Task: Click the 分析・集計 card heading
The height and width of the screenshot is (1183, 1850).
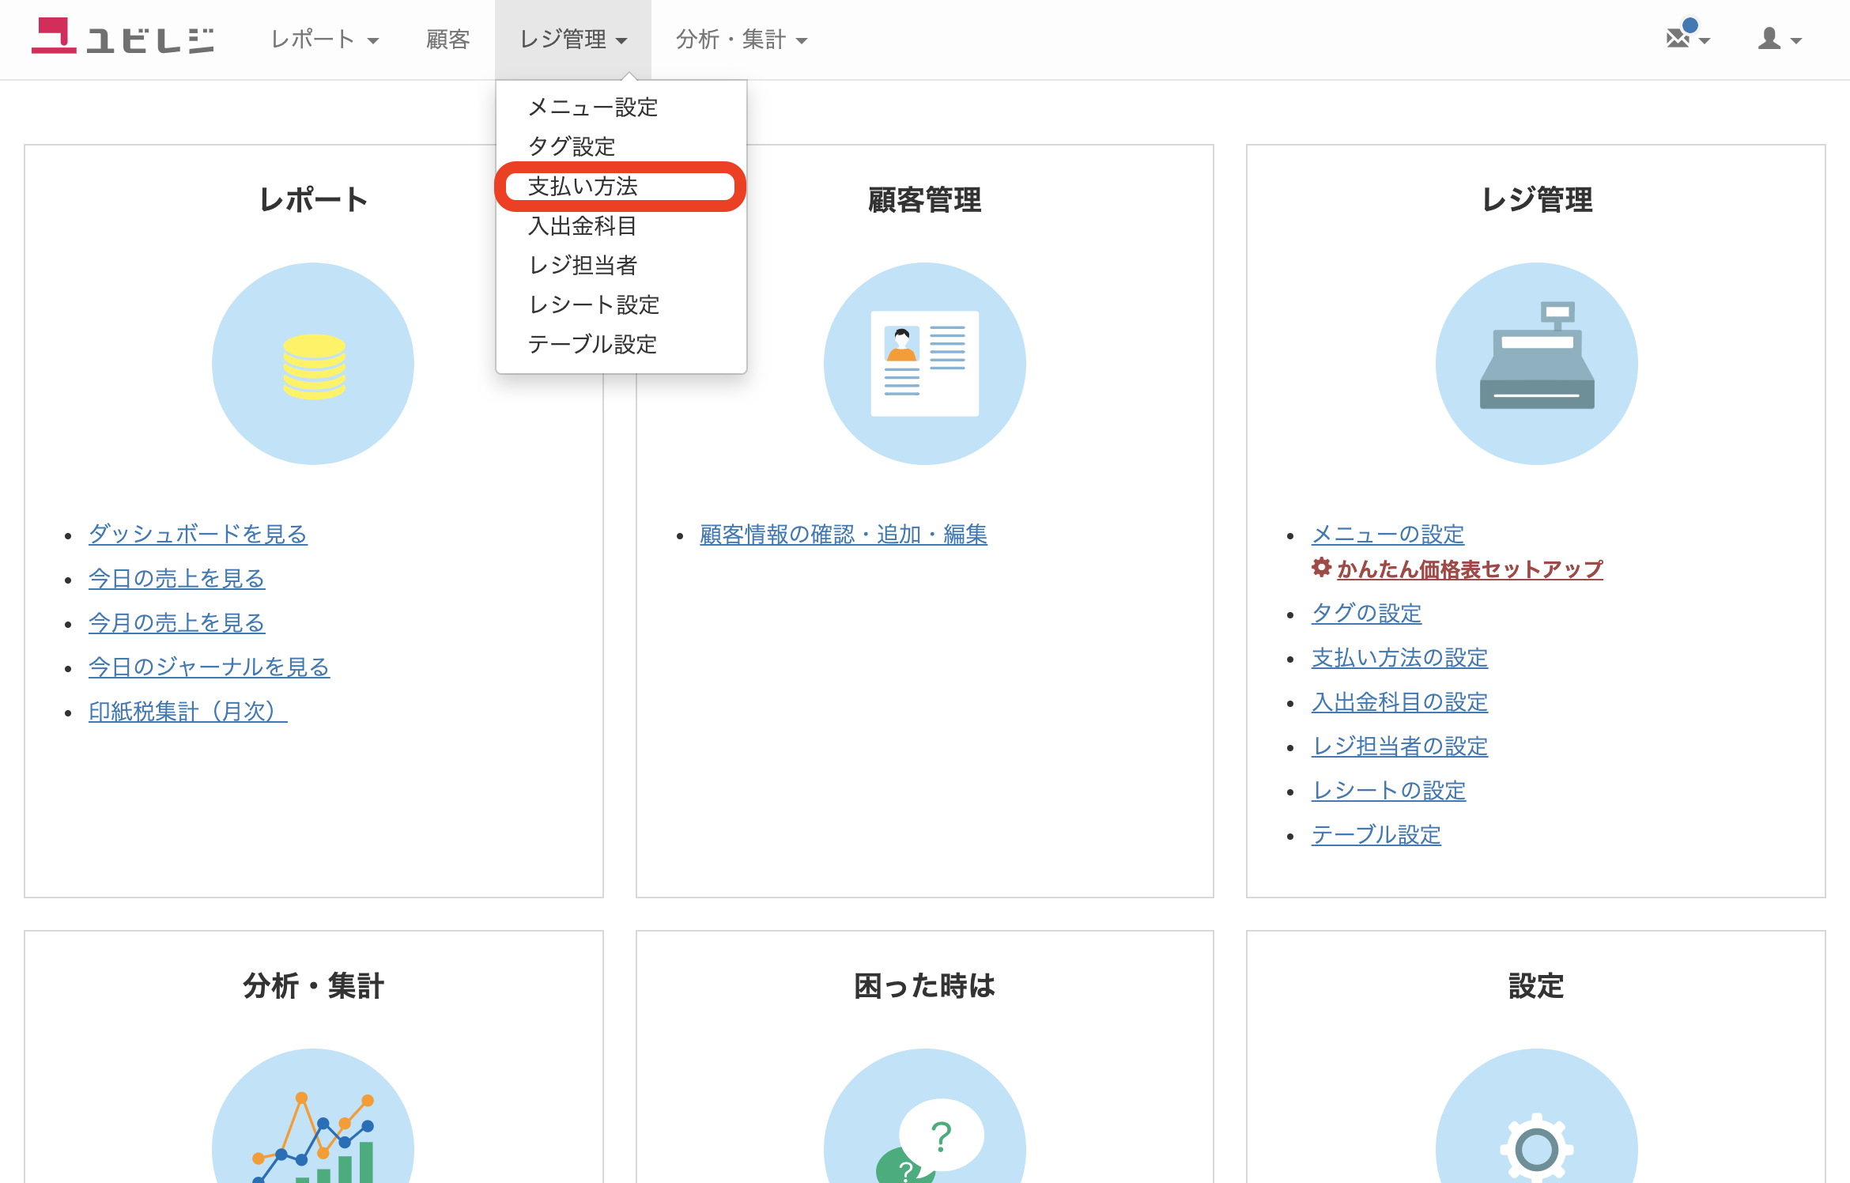Action: [x=314, y=985]
